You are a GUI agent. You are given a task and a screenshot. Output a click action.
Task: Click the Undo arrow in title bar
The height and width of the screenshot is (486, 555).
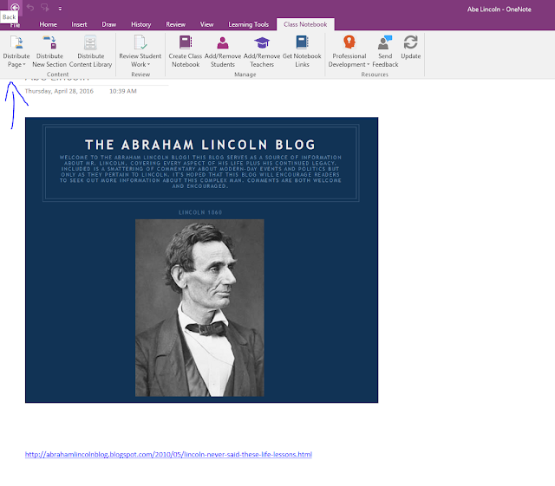[30, 8]
